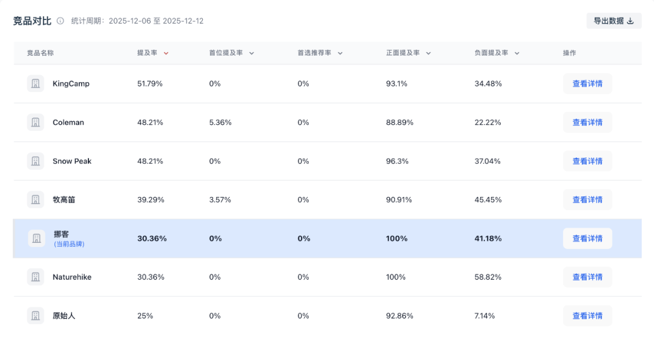Select the Coleman brand name
The width and height of the screenshot is (654, 338).
pos(68,122)
